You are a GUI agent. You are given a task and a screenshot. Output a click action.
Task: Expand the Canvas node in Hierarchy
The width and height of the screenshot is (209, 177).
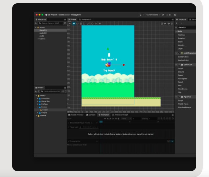(38, 39)
